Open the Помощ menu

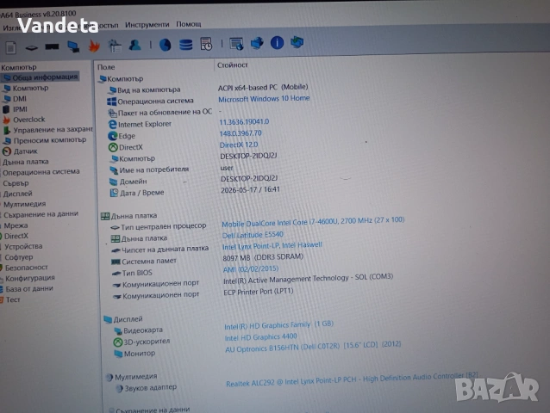click(x=188, y=24)
